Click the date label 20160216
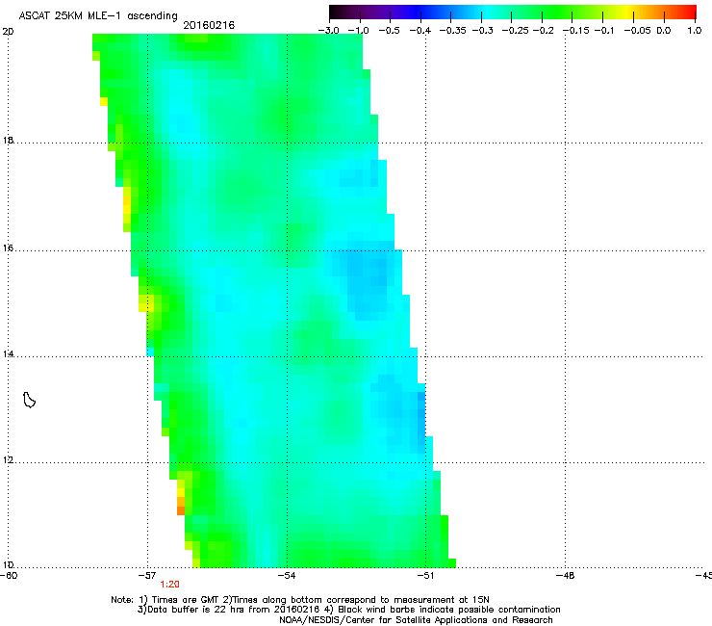This screenshot has height=626, width=712. click(x=209, y=25)
